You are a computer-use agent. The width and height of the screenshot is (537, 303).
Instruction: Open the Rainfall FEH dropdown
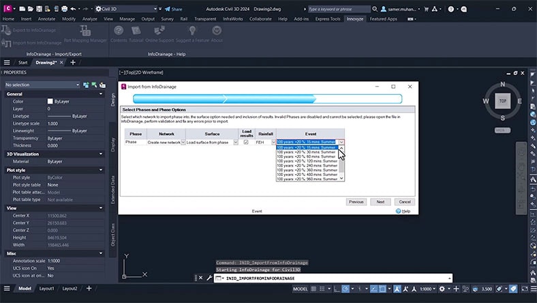(x=273, y=142)
